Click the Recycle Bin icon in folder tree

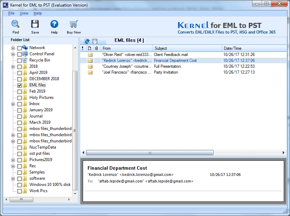click(x=25, y=60)
